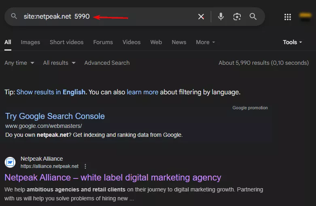Viewport: 316px width, 206px height.
Task: Click the Netpeak Alliance site name
Action: pos(42,159)
